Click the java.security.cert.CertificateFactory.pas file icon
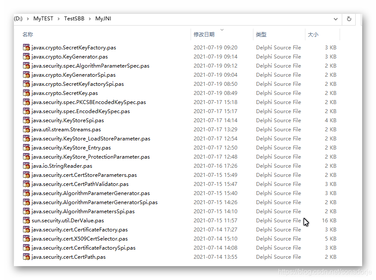 26,229
